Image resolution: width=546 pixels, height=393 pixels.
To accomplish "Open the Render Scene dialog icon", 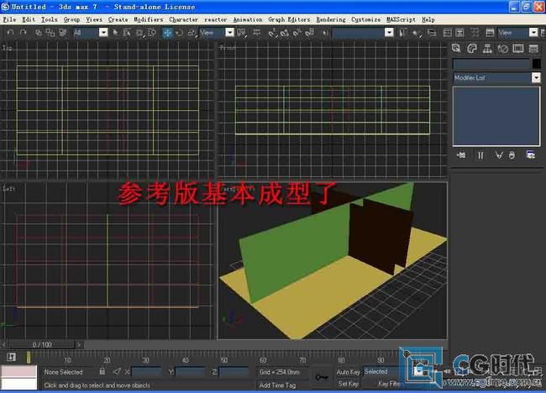I will 490,33.
